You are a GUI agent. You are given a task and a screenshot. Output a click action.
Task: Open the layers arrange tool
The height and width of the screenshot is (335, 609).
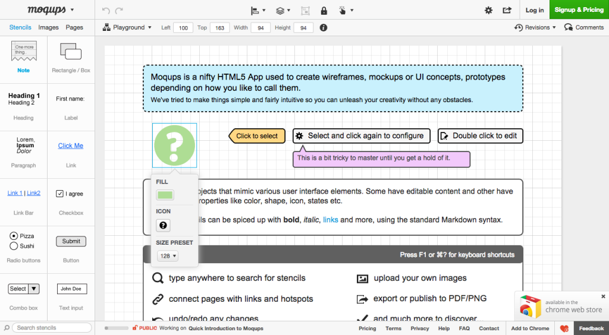click(x=283, y=11)
